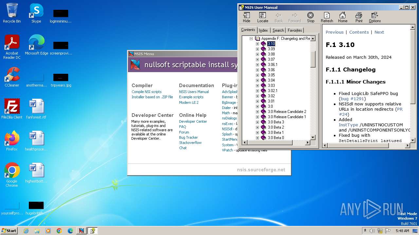Image resolution: width=419 pixels, height=235 pixels.
Task: Select FileZilla Client desktop icon
Action: coord(12,109)
